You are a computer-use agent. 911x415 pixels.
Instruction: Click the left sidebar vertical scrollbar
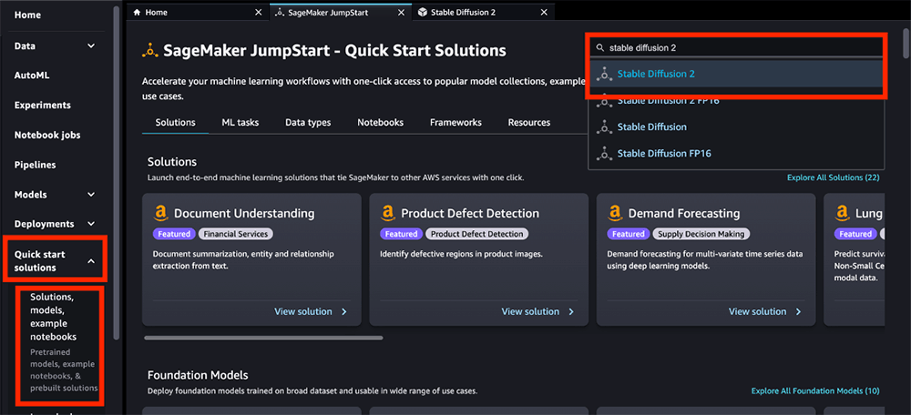[117, 174]
